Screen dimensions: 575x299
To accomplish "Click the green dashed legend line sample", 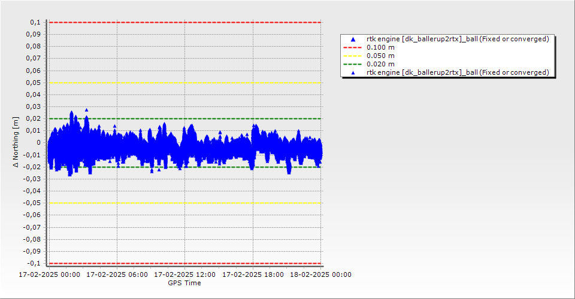I will click(x=352, y=65).
